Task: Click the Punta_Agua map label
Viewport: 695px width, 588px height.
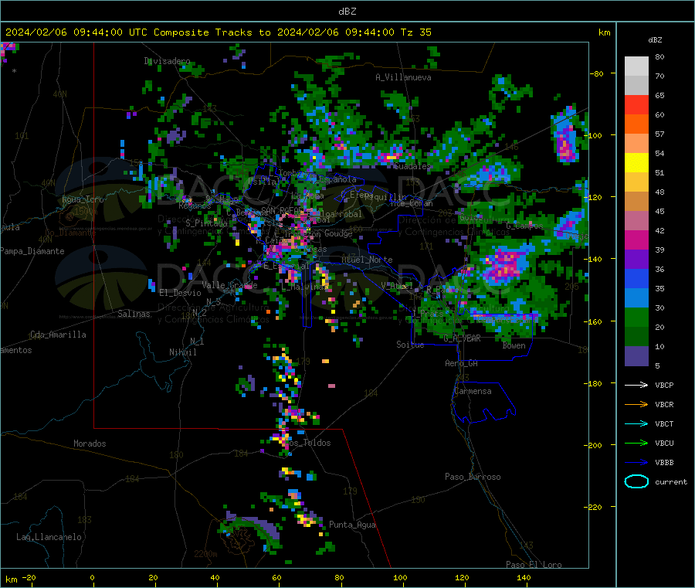Action: (x=352, y=525)
